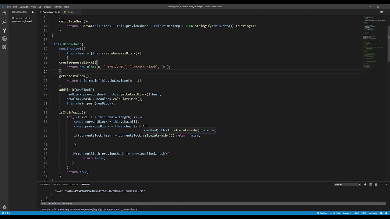Screen dimensions: 390x219
Task: Open the editor More Actions menu
Action: (x=387, y=12)
